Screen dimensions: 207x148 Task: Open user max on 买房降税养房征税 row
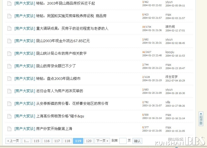[x=168, y=15]
